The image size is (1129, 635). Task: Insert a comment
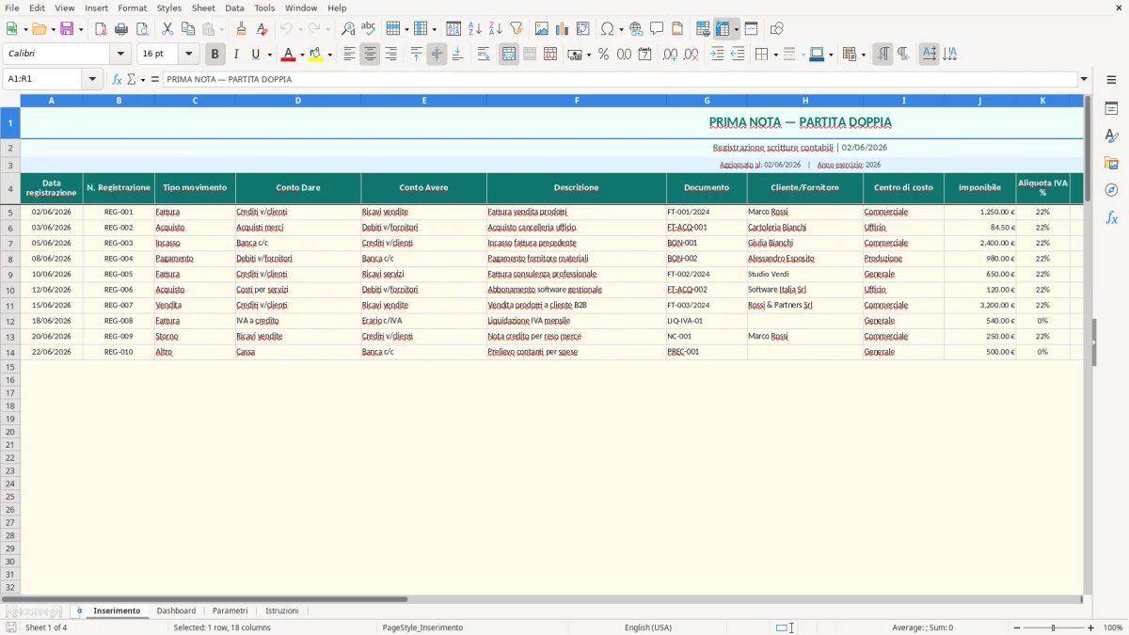coord(657,29)
